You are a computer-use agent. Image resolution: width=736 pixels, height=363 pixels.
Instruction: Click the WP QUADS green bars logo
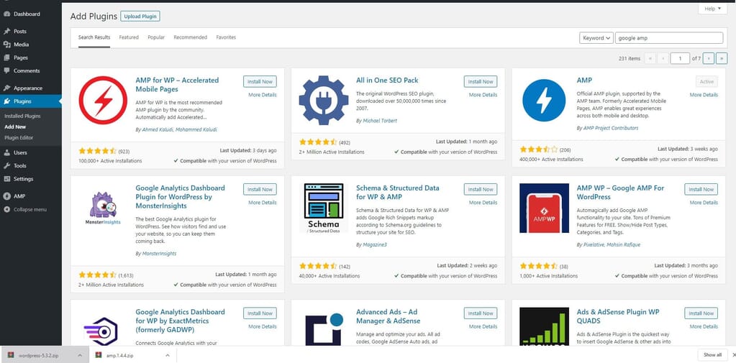(544, 327)
